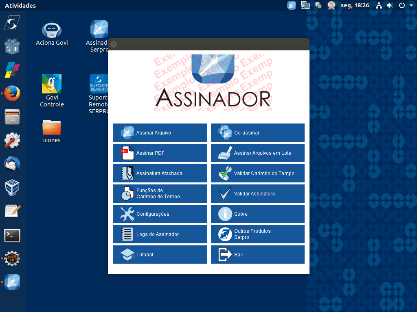This screenshot has width=417, height=312.
Task: Exit the app via the Sair button
Action: (x=257, y=254)
